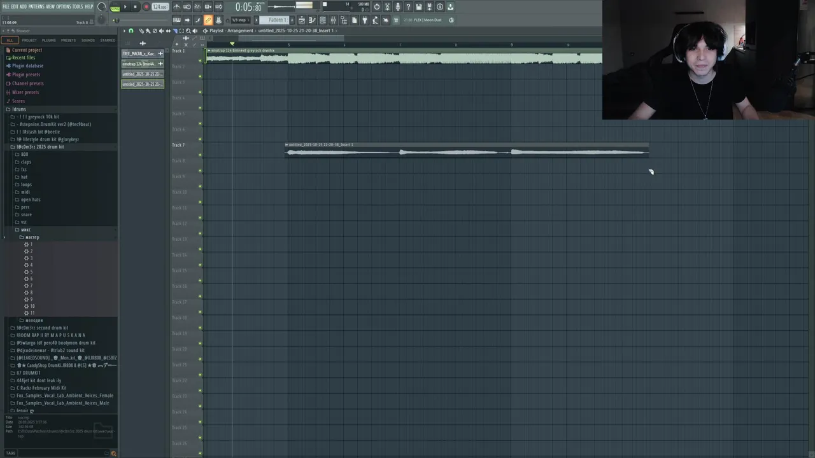The height and width of the screenshot is (458, 815).
Task: Open the PATTERNS menu
Action: (36, 7)
